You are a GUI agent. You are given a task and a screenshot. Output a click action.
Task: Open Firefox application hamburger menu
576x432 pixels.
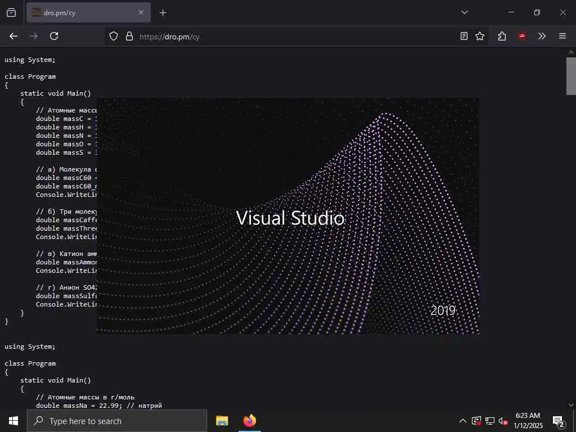tap(562, 36)
